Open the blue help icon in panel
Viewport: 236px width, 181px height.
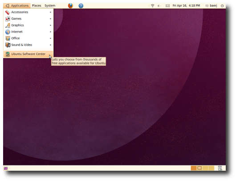coord(81,6)
